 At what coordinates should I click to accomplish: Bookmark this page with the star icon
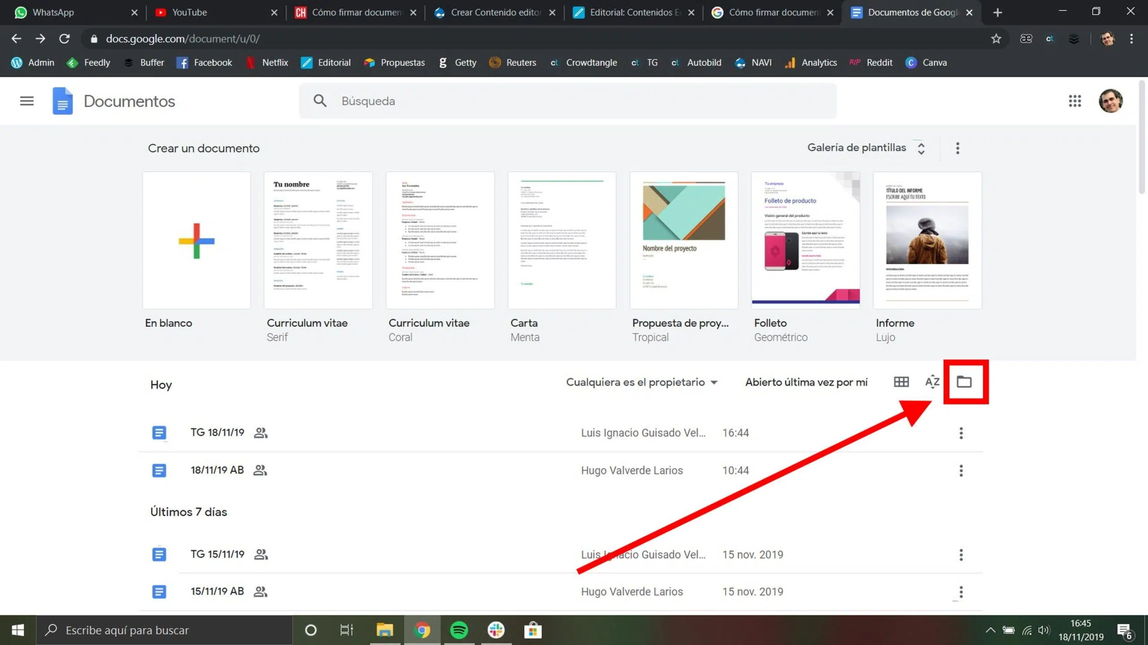pos(996,39)
